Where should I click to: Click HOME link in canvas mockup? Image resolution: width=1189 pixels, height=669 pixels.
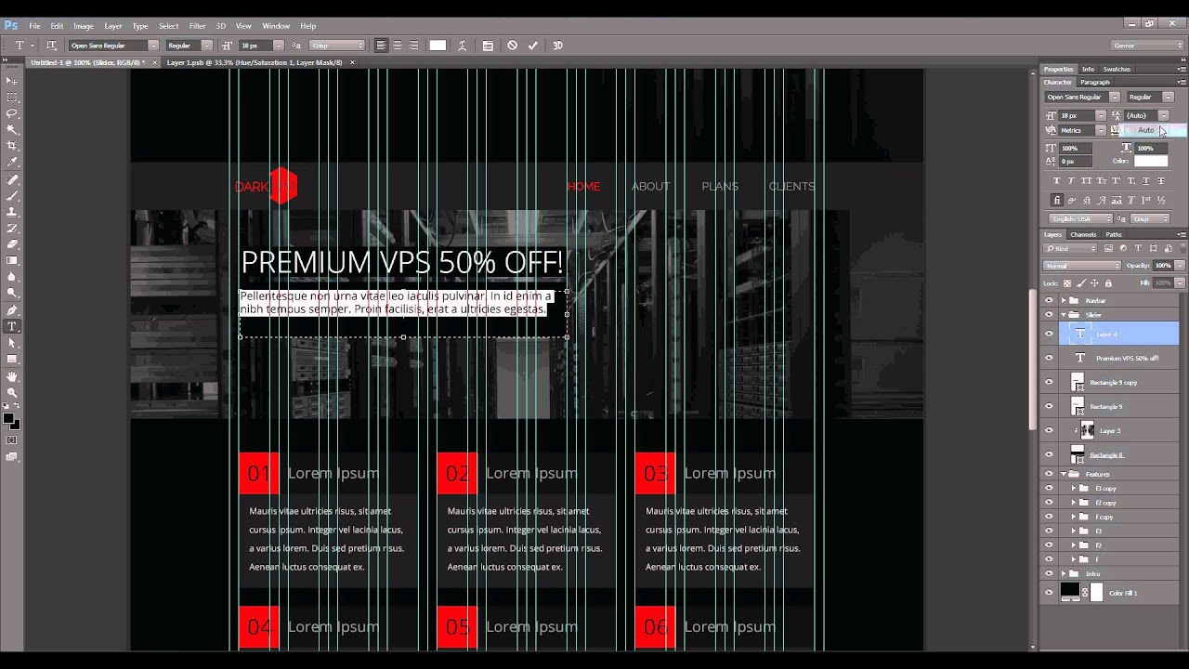(583, 186)
